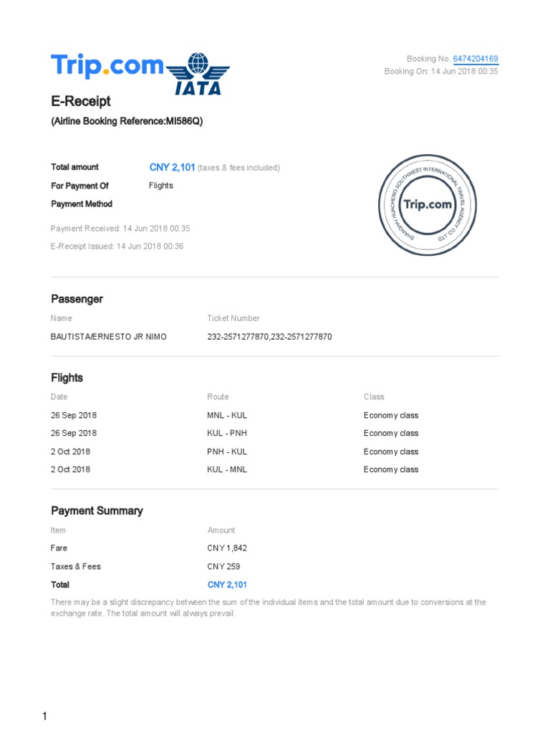Screen dimensions: 550x734
Task: Click the Passenger section heading
Action: coord(77,299)
